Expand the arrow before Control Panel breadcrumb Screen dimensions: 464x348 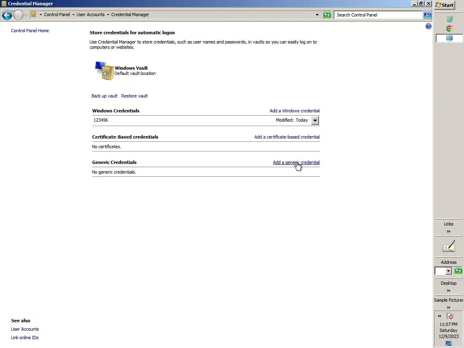coord(41,14)
